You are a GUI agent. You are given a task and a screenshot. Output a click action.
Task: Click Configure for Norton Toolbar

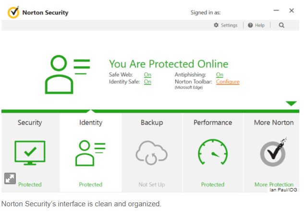click(228, 82)
